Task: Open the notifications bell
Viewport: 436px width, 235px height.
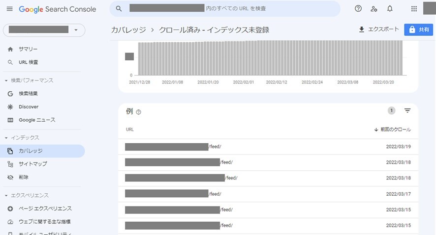Action: tap(390, 9)
